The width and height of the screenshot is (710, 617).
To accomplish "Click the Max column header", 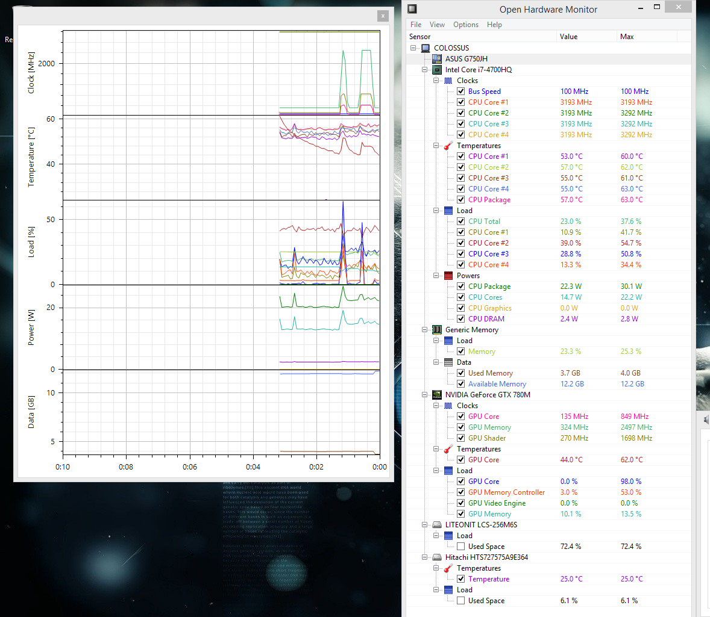I will click(647, 37).
